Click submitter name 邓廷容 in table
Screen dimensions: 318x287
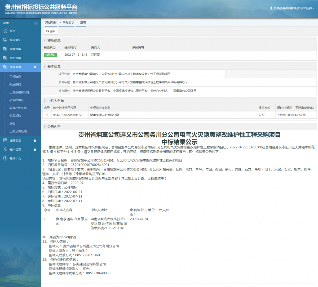(x=95, y=55)
